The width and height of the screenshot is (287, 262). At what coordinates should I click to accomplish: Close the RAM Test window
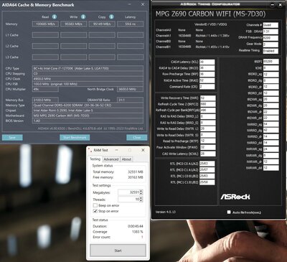click(143, 150)
